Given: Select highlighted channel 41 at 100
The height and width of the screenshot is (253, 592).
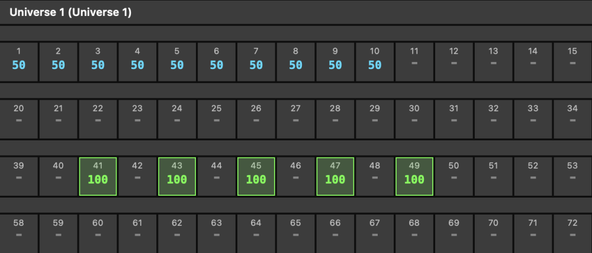Looking at the screenshot, I should coord(98,176).
